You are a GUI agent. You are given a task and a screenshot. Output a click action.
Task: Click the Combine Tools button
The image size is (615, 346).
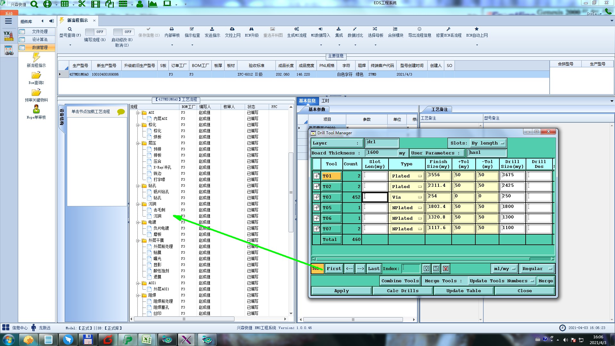coord(400,281)
